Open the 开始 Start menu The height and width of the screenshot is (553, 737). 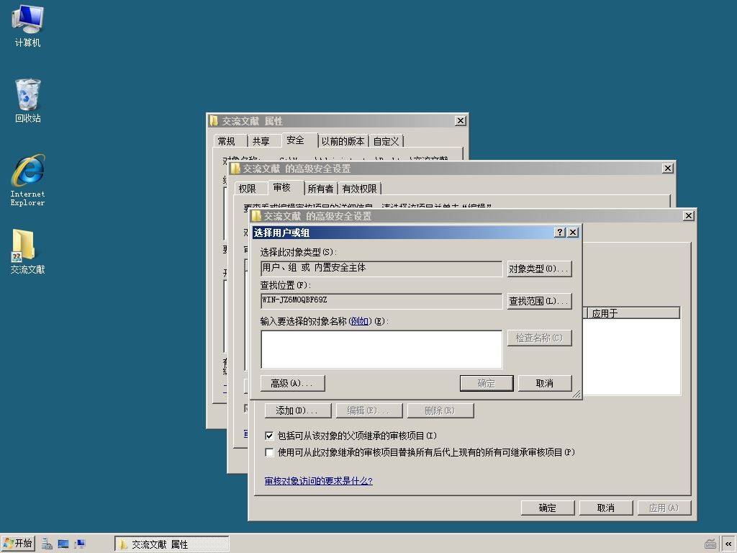tap(18, 544)
